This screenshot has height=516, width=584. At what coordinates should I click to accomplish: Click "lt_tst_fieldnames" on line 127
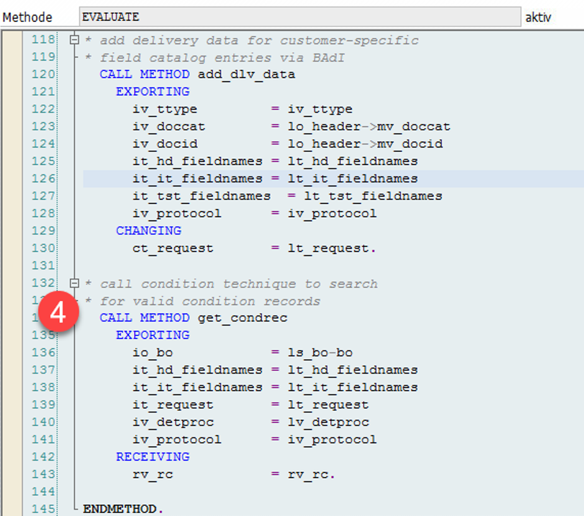373,196
